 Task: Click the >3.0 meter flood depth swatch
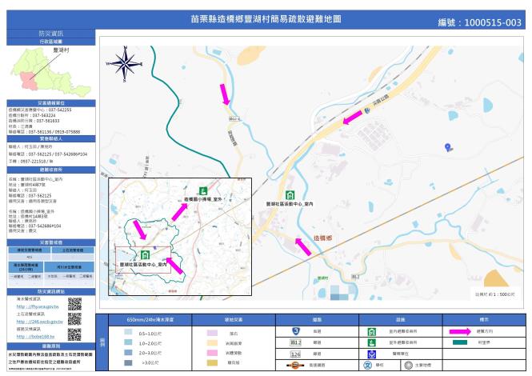tap(128, 362)
